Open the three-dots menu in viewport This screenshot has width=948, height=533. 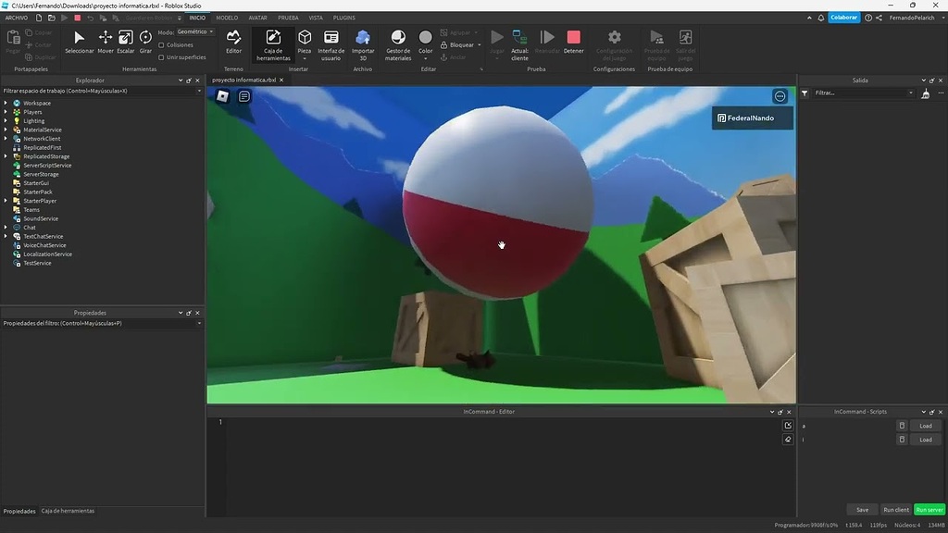point(780,96)
